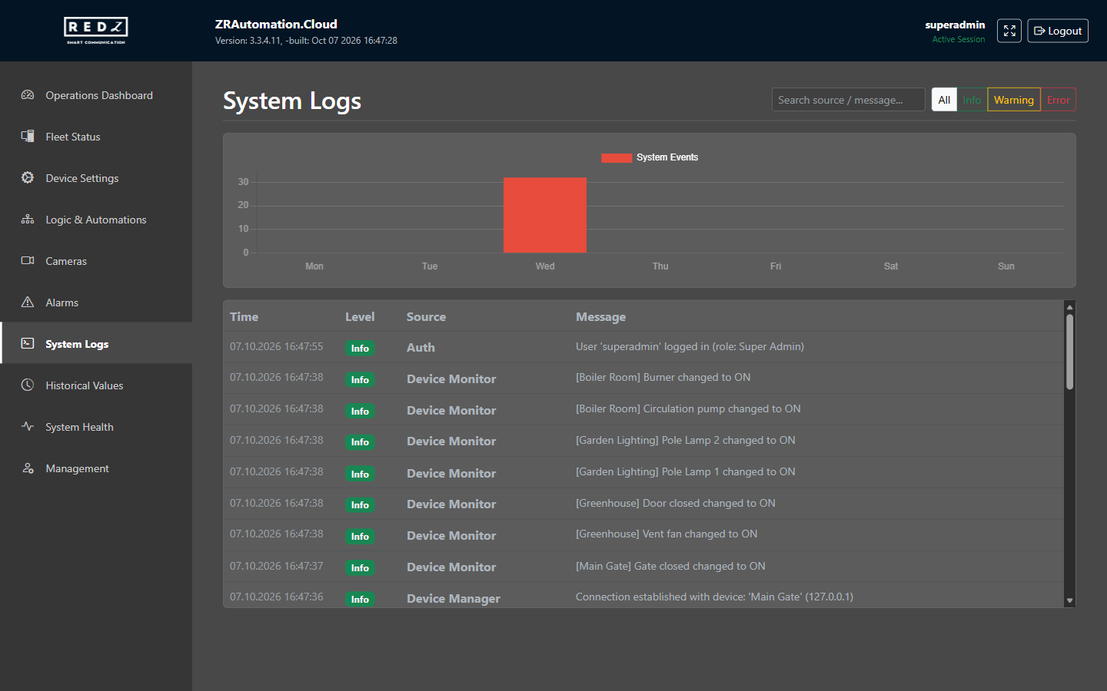Open Logic & Automations section
The height and width of the screenshot is (691, 1107).
coord(96,220)
